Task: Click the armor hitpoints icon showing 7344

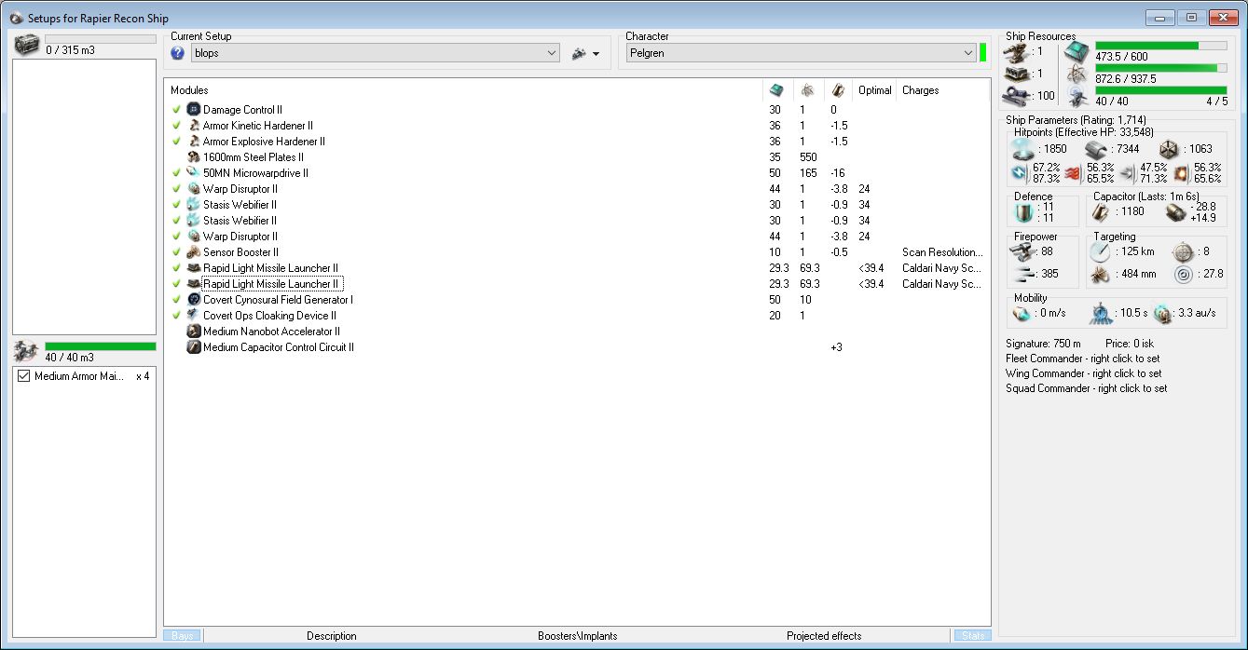Action: (1094, 149)
